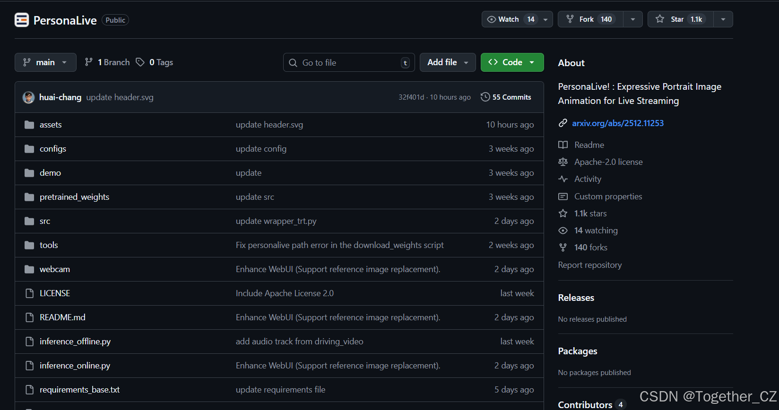Open the green Code dropdown
This screenshot has height=410, width=779.
[x=512, y=62]
